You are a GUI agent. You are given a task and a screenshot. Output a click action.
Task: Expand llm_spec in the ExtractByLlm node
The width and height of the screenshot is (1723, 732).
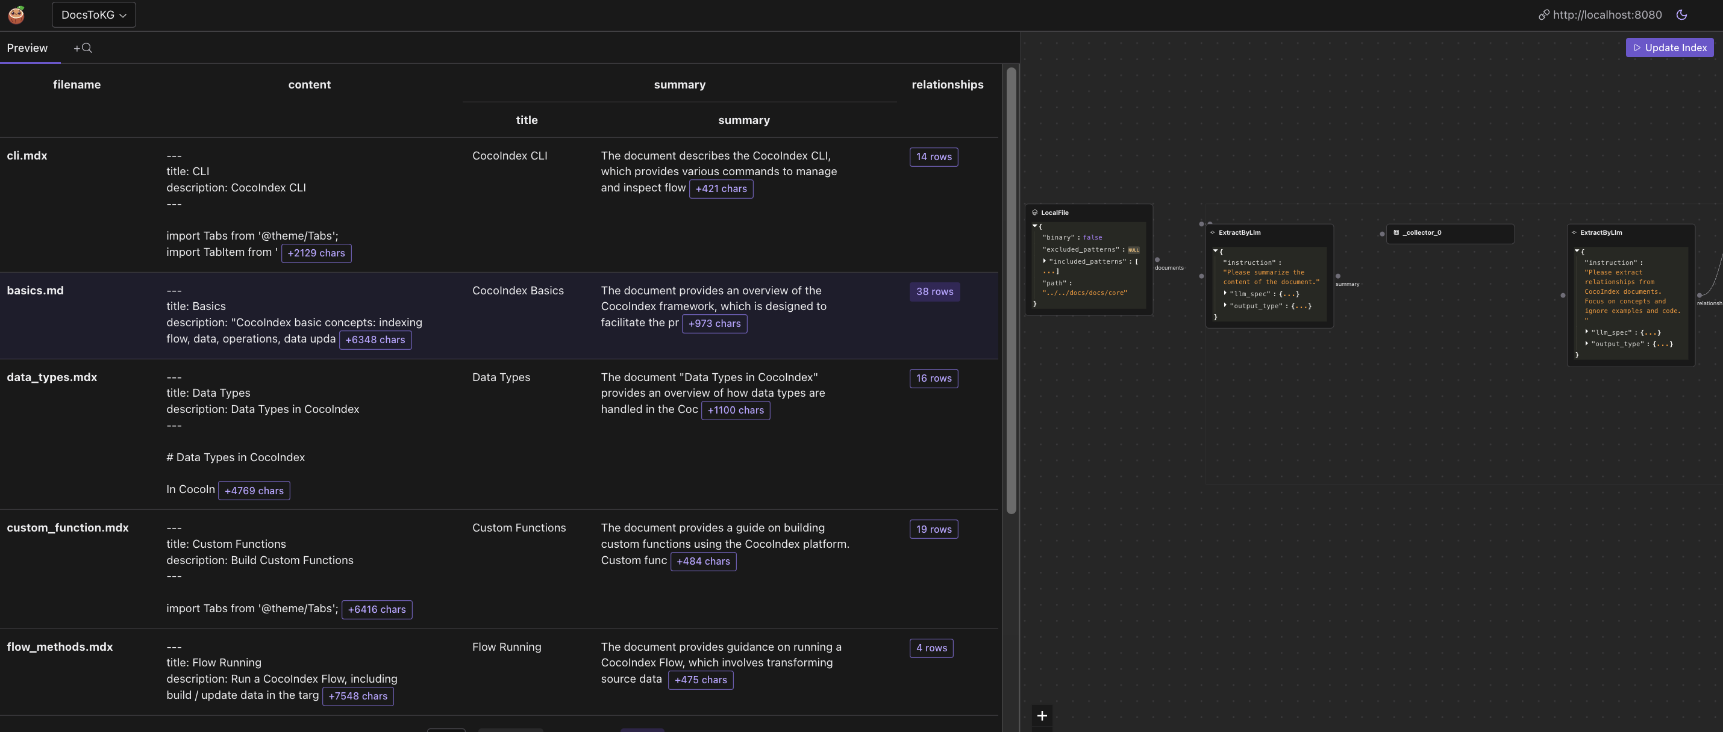pyautogui.click(x=1225, y=294)
